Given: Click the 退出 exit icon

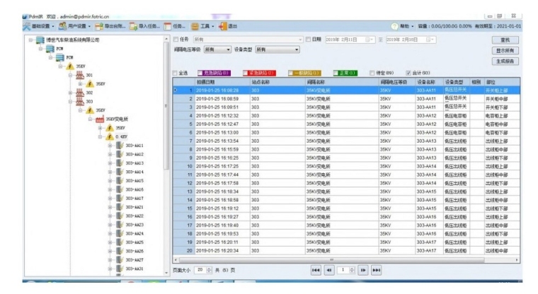Looking at the screenshot, I should [x=223, y=26].
